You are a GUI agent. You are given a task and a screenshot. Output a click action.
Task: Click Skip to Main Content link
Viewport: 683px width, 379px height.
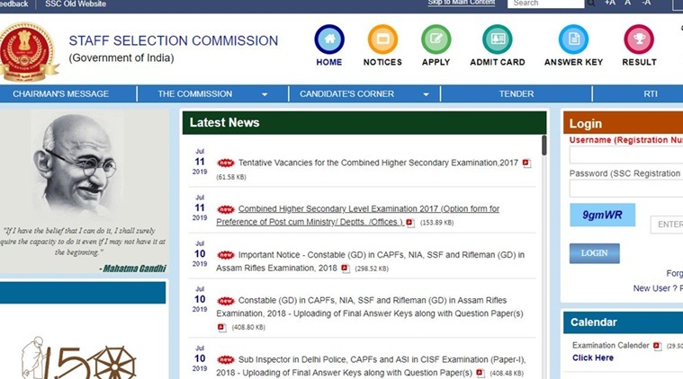tap(462, 3)
